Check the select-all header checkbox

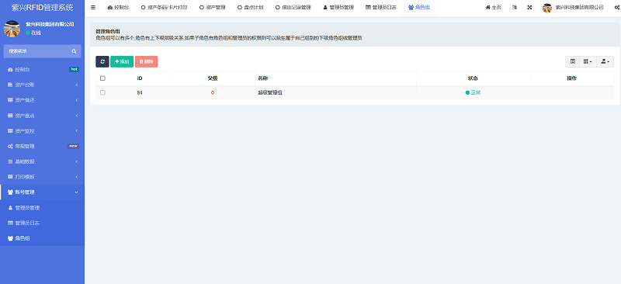[x=102, y=78]
